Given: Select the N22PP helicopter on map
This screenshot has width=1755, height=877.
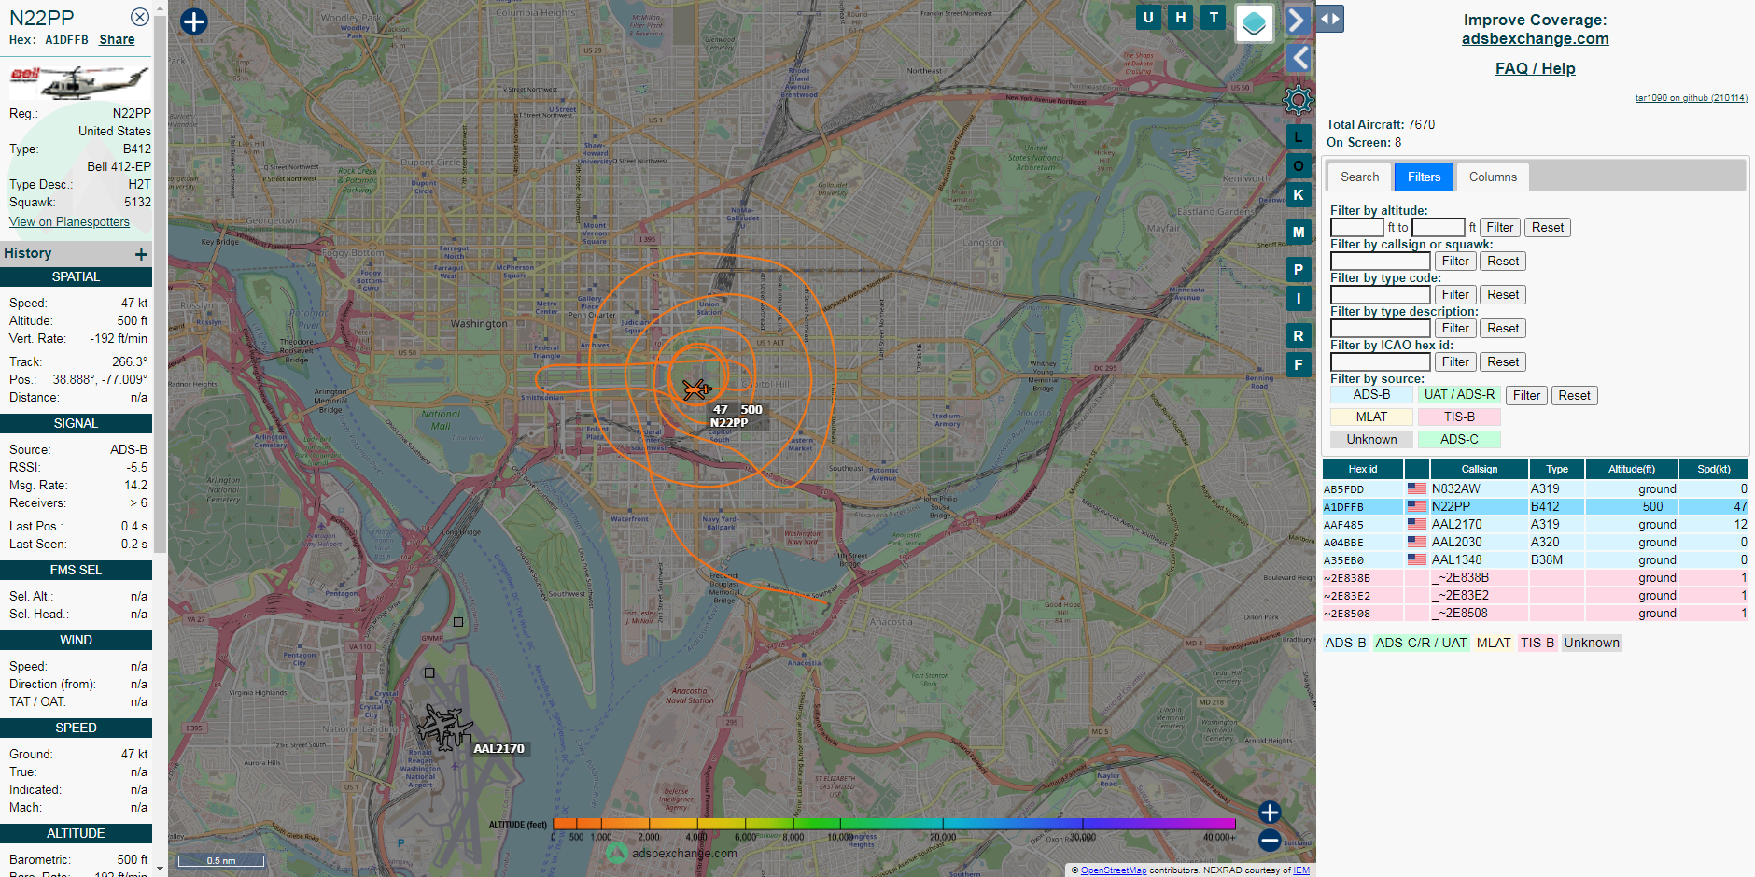Looking at the screenshot, I should pos(696,389).
